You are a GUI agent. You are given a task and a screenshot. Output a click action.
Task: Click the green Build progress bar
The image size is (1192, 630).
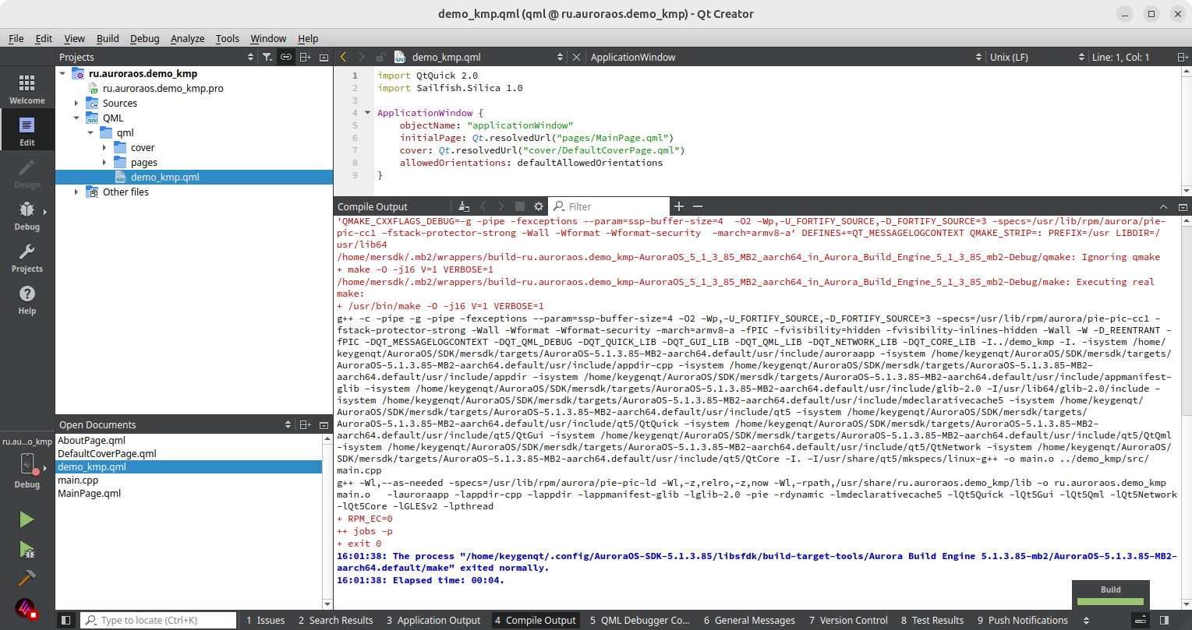coord(1110,601)
